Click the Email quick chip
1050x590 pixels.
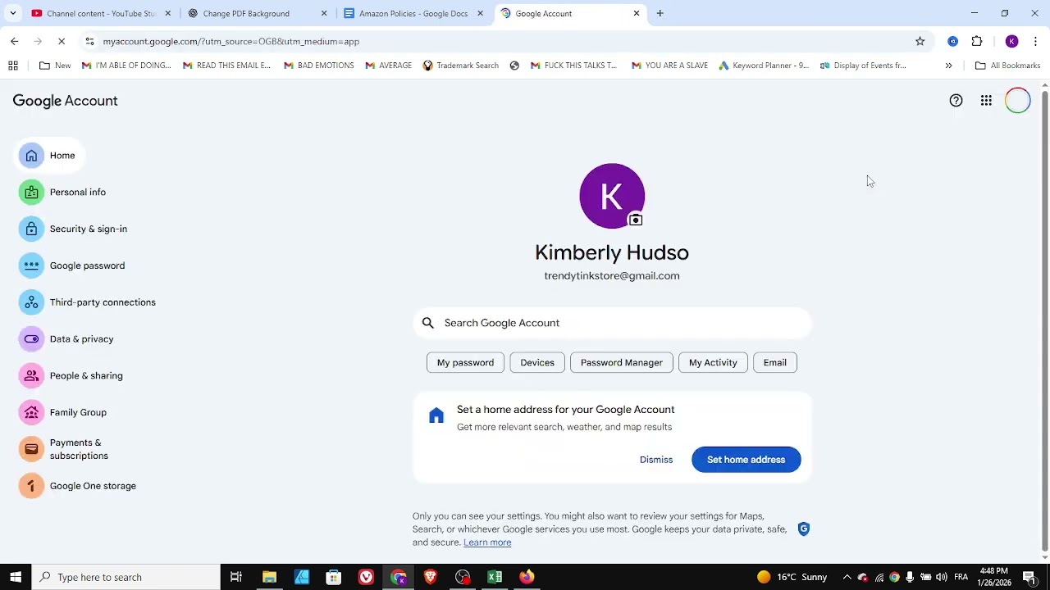click(x=775, y=362)
